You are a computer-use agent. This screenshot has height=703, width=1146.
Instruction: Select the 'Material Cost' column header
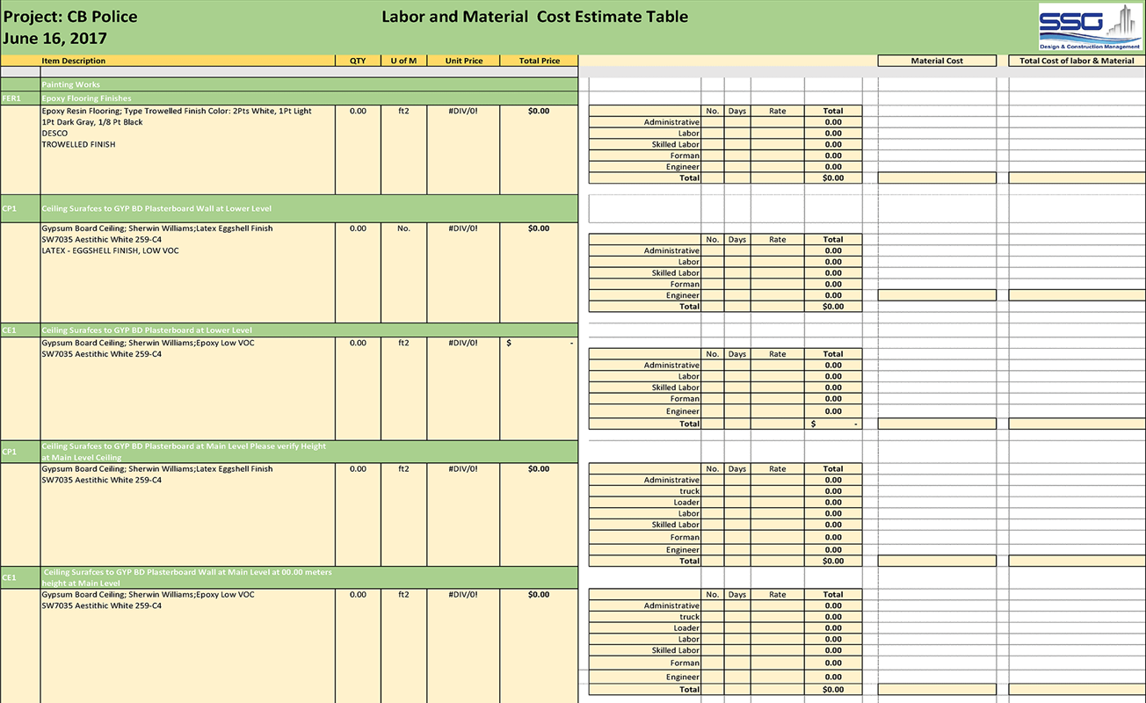pos(937,62)
